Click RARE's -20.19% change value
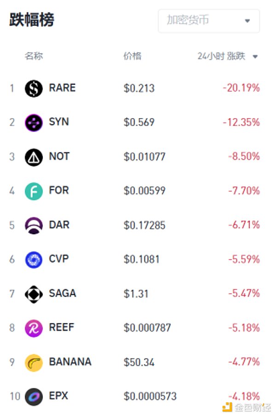 coord(241,88)
